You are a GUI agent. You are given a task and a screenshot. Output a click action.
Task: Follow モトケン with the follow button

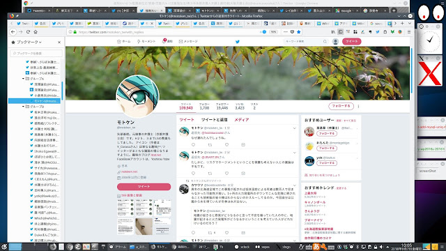pyautogui.click(x=341, y=106)
